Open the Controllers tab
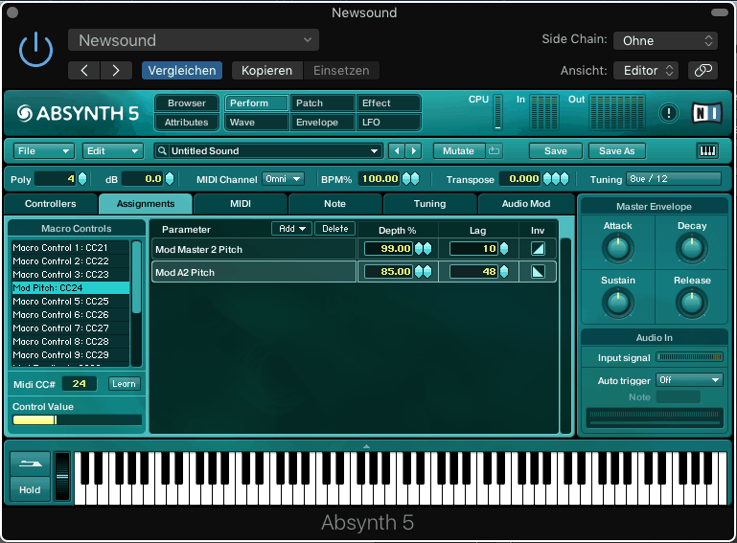Viewport: 737px width, 543px height. [x=51, y=204]
